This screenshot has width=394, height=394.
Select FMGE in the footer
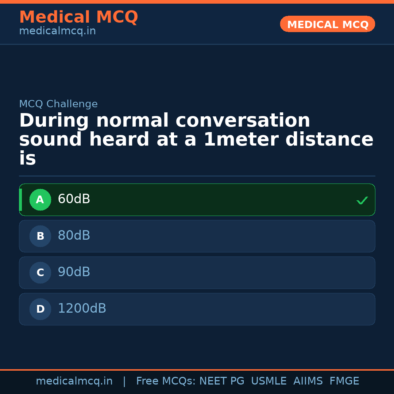pyautogui.click(x=344, y=381)
